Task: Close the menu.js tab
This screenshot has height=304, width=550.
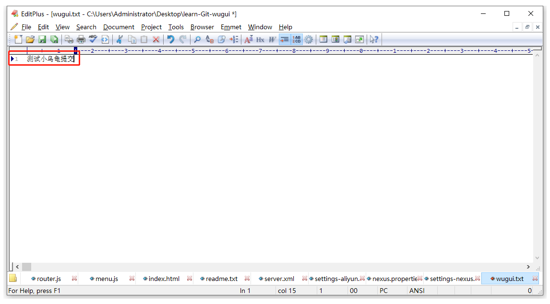Action: [132, 279]
